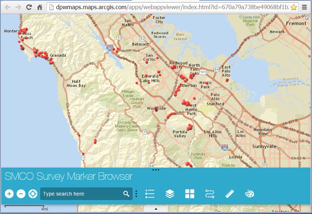Viewport: 312px width, 214px height.
Task: Open the Basemap Gallery widget
Action: (x=190, y=193)
